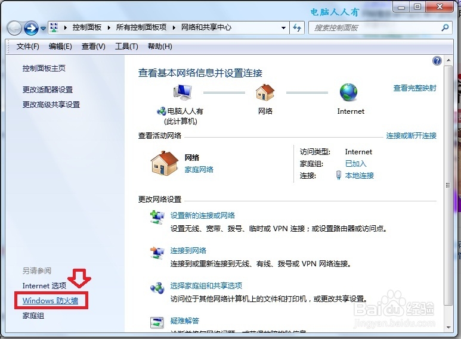Click the computer icon in network map
461x339 pixels.
click(182, 92)
